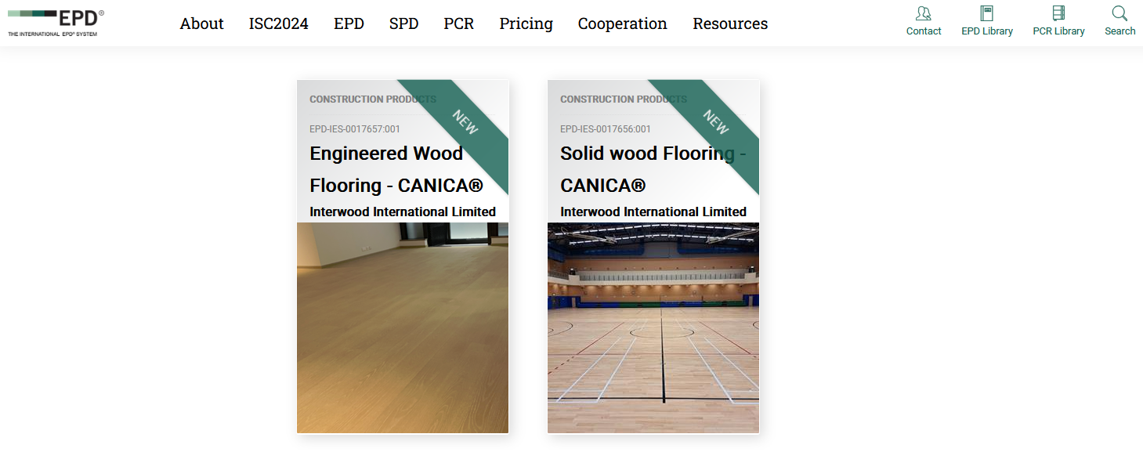Open the ISC2024 menu item
The height and width of the screenshot is (452, 1143).
pyautogui.click(x=279, y=24)
